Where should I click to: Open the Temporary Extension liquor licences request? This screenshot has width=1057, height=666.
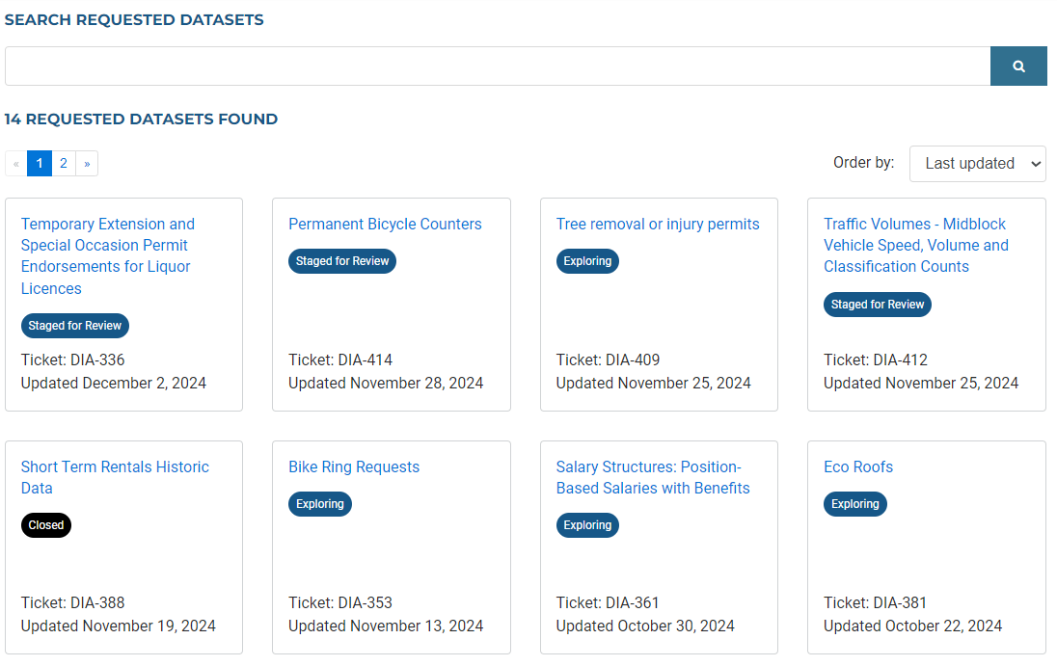(106, 255)
